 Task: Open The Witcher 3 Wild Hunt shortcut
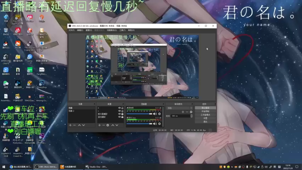[30, 46]
